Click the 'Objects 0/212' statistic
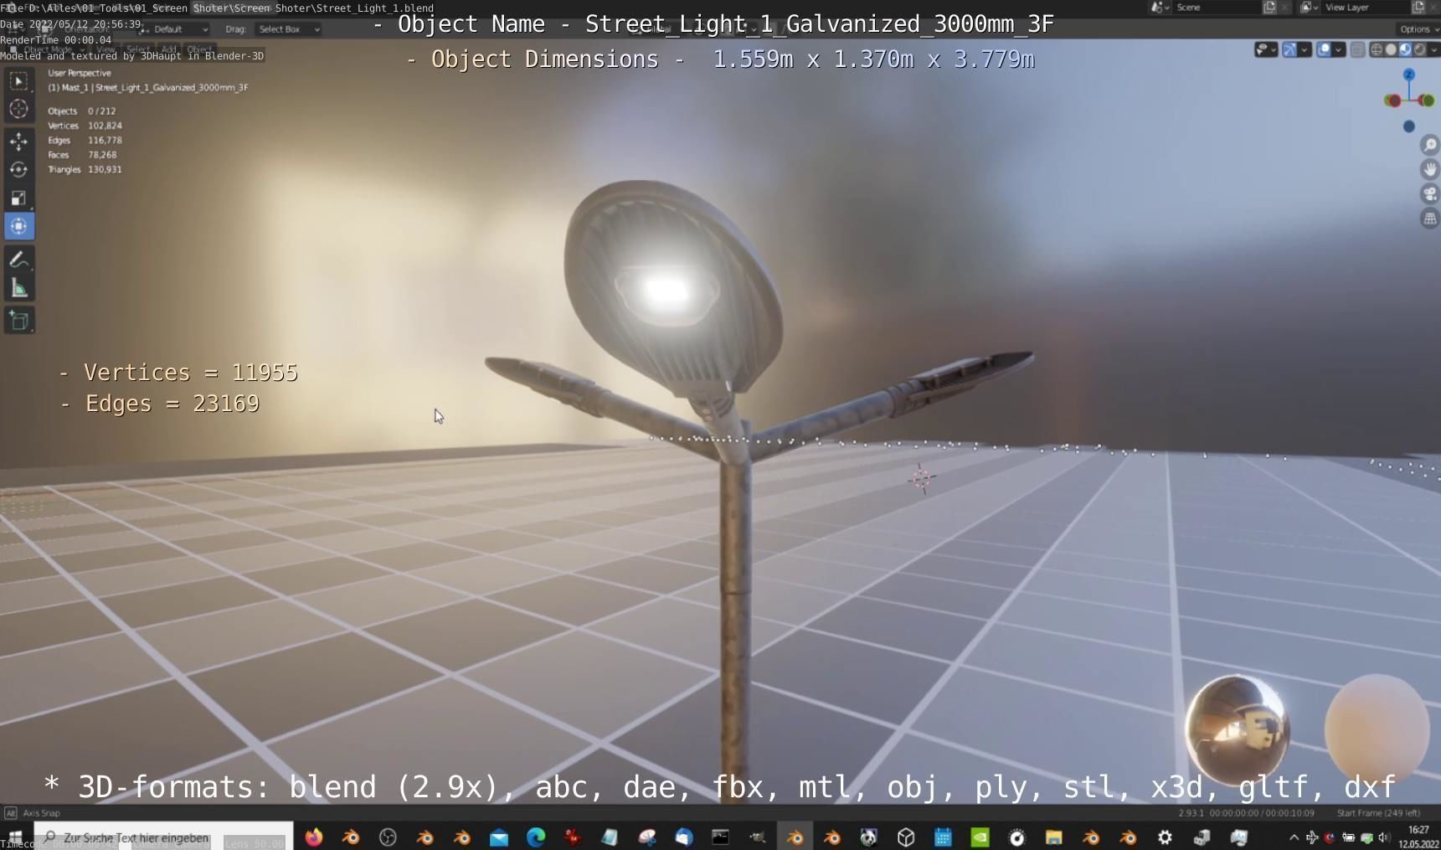This screenshot has width=1441, height=850. [x=82, y=111]
